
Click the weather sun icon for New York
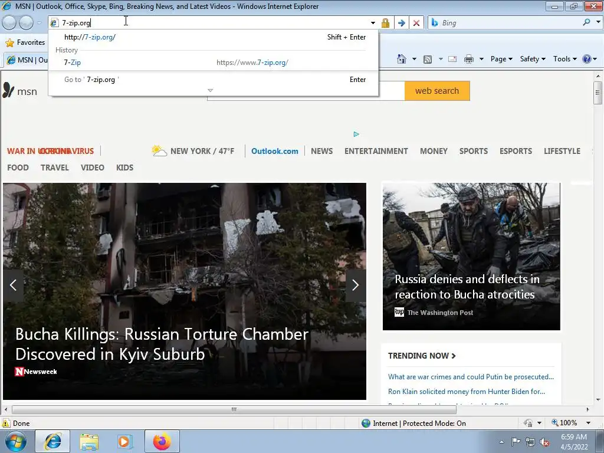(159, 150)
